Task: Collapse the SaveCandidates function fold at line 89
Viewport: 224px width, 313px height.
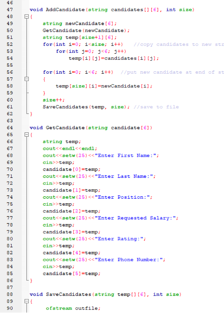Action: click(27, 301)
